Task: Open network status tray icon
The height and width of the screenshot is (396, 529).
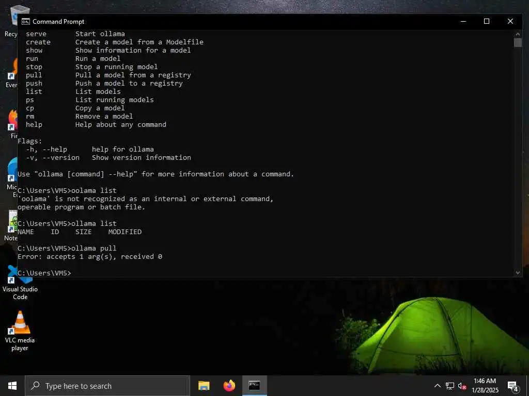Action: [450, 386]
